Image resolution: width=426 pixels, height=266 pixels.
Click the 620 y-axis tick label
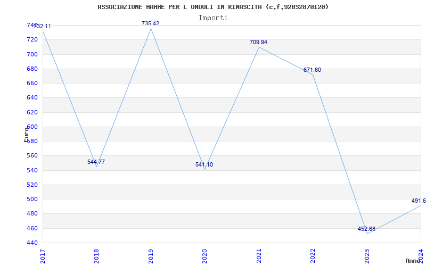tap(32, 112)
